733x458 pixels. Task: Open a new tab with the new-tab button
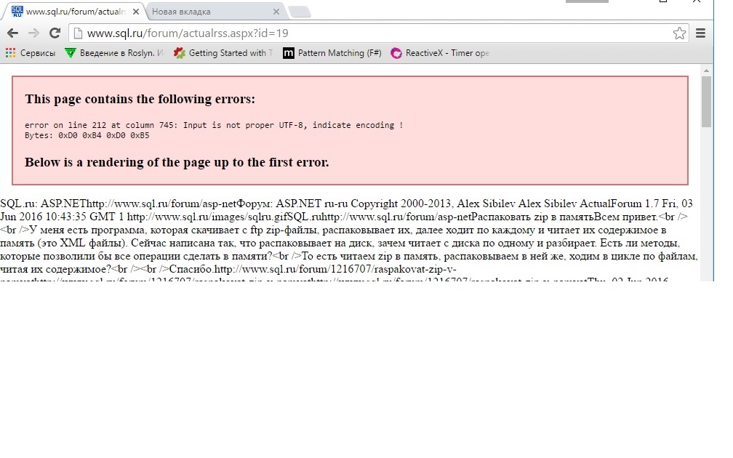(299, 12)
